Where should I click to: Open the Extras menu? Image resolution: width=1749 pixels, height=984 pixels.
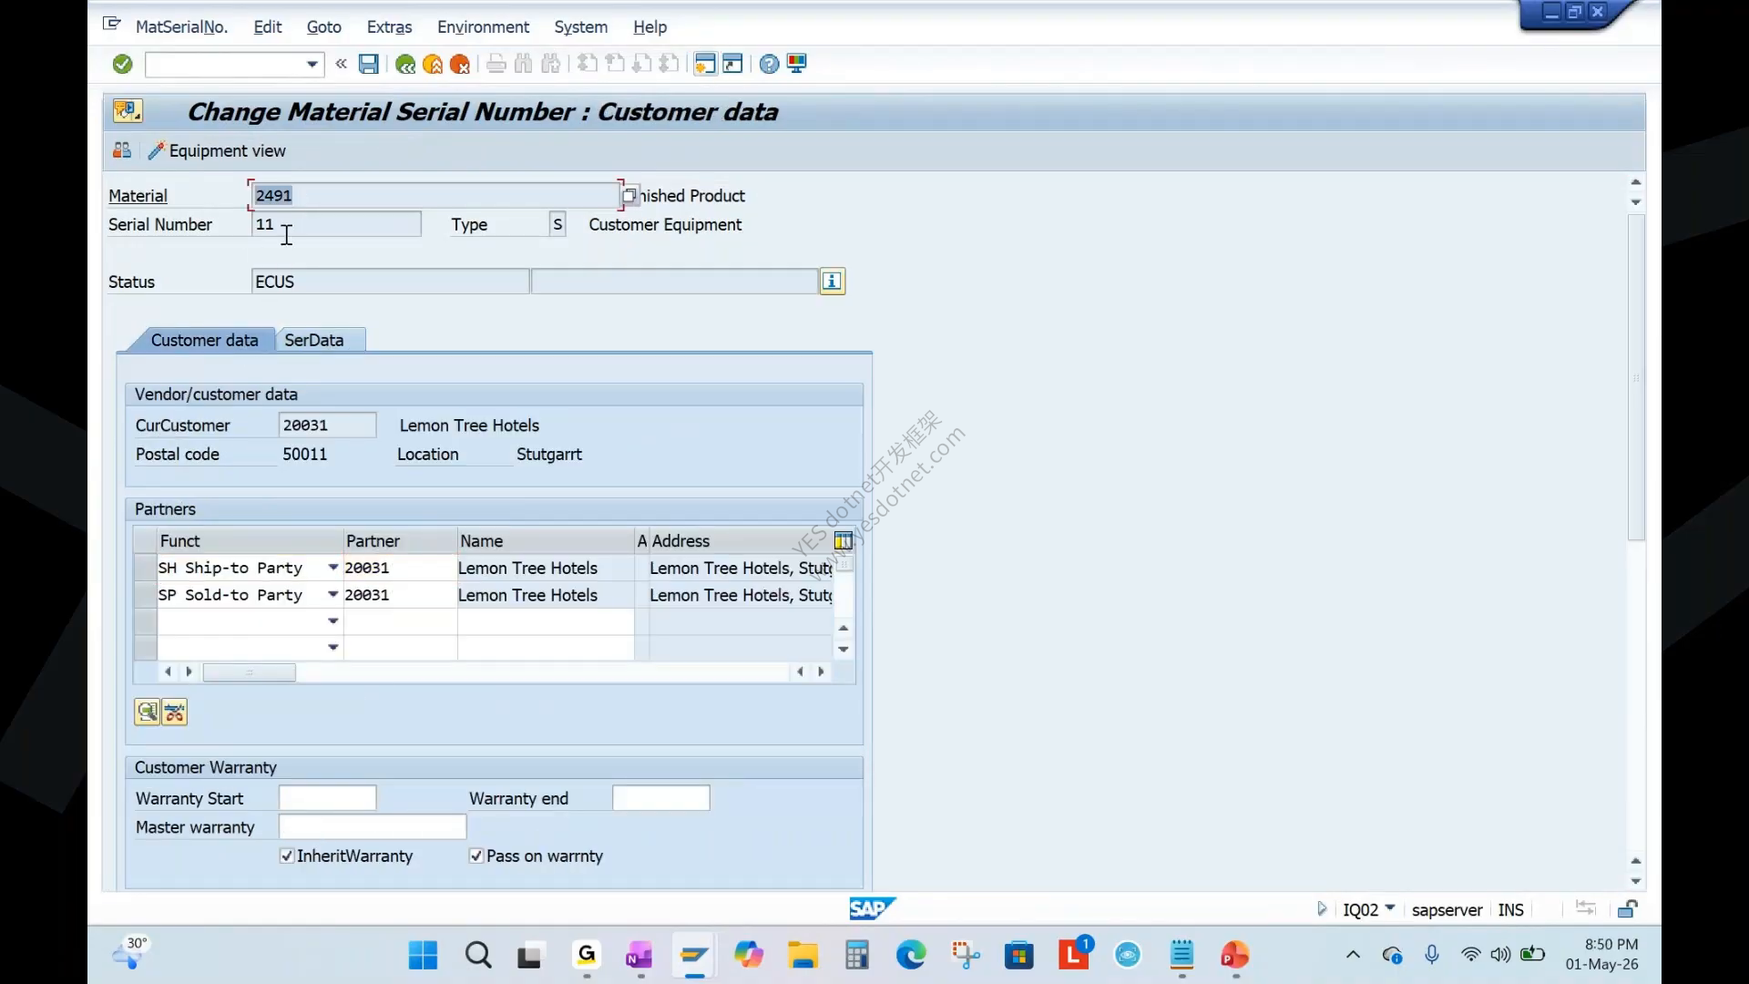[389, 27]
